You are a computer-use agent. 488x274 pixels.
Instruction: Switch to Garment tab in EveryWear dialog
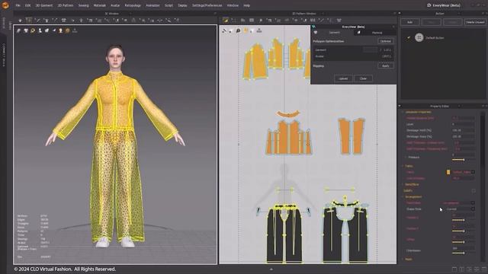334,33
